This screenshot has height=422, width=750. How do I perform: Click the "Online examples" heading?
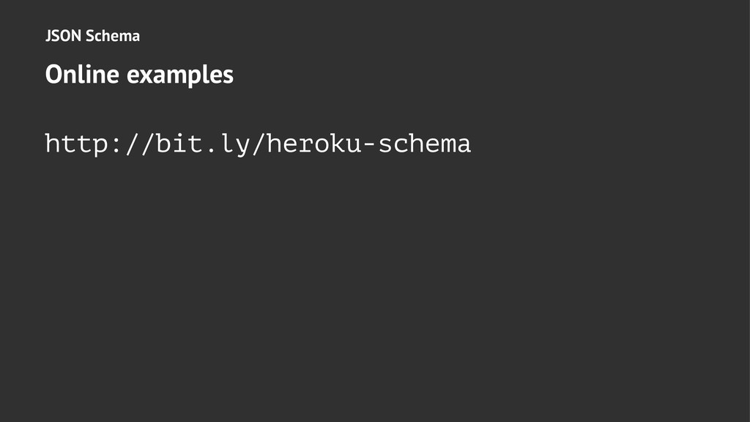coord(139,74)
